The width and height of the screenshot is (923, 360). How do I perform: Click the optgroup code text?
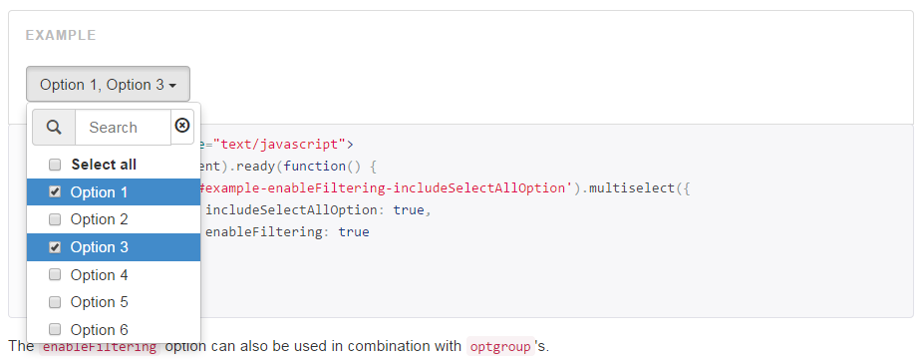(500, 346)
